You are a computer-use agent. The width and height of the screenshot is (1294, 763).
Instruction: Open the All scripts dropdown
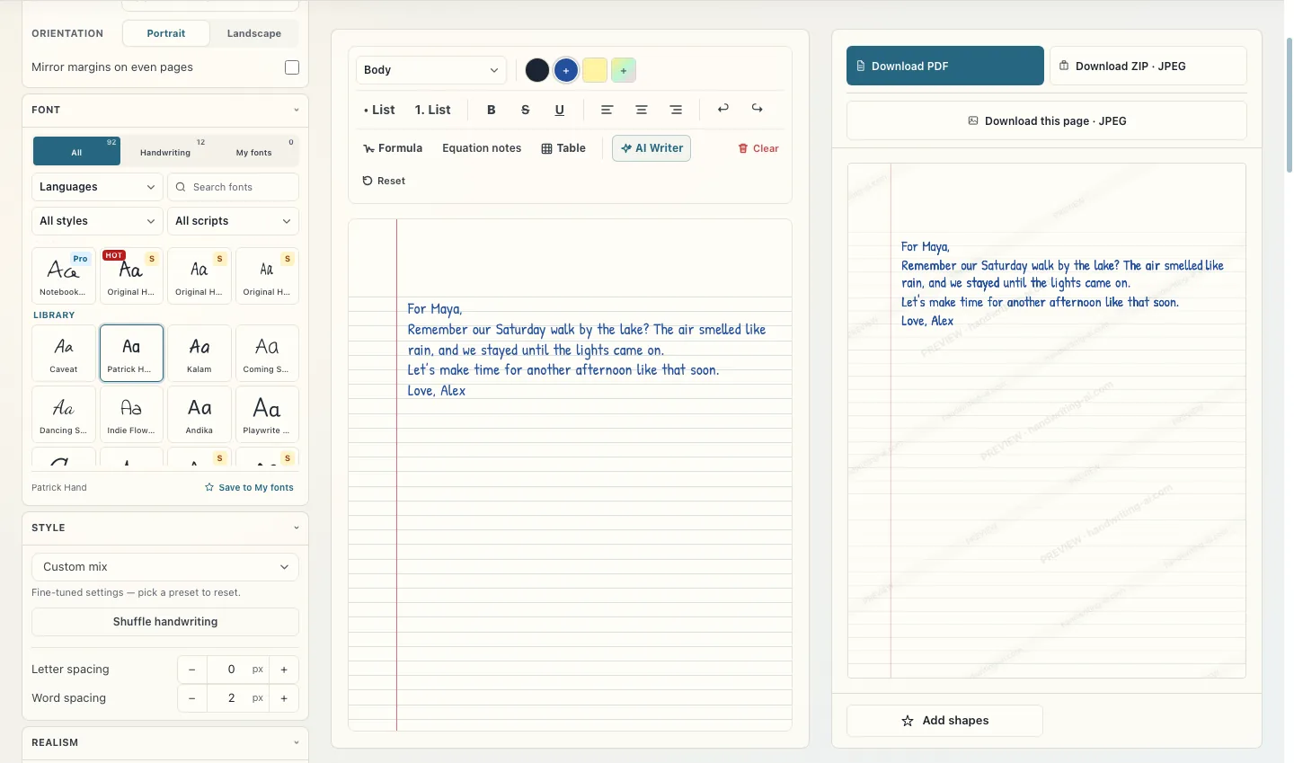pos(233,221)
